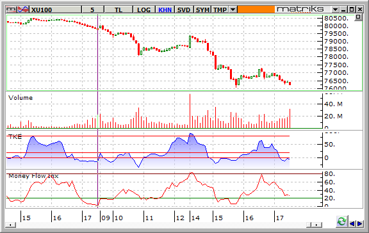Close the chart window
This screenshot has height=233, width=369.
click(x=360, y=10)
